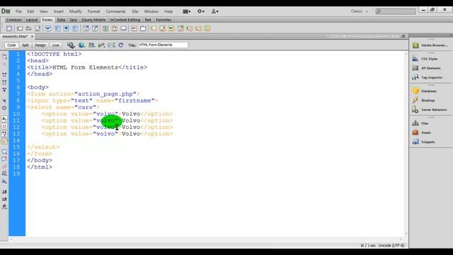The height and width of the screenshot is (255, 453).
Task: Click the search field in menu bar
Action: [x=396, y=11]
